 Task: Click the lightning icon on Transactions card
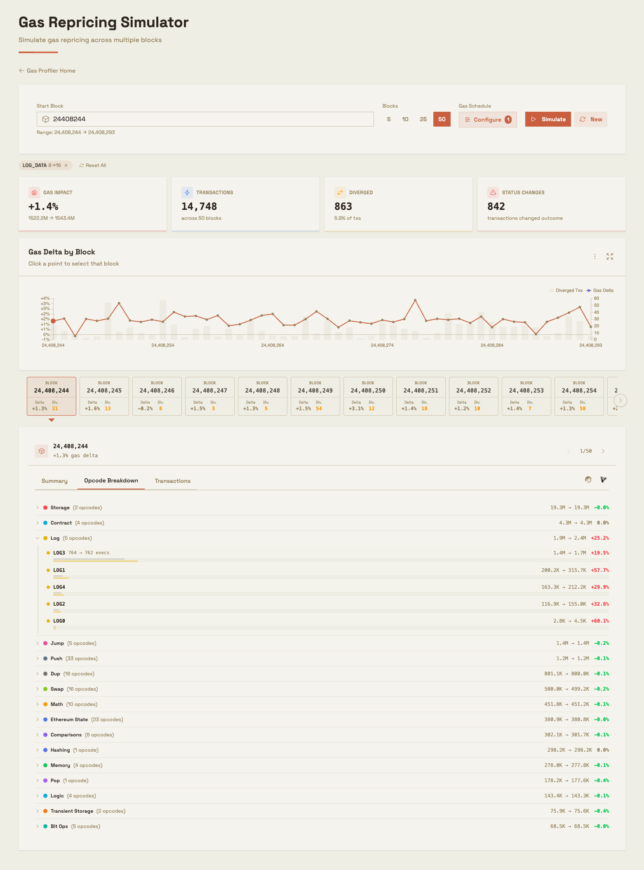(x=187, y=193)
